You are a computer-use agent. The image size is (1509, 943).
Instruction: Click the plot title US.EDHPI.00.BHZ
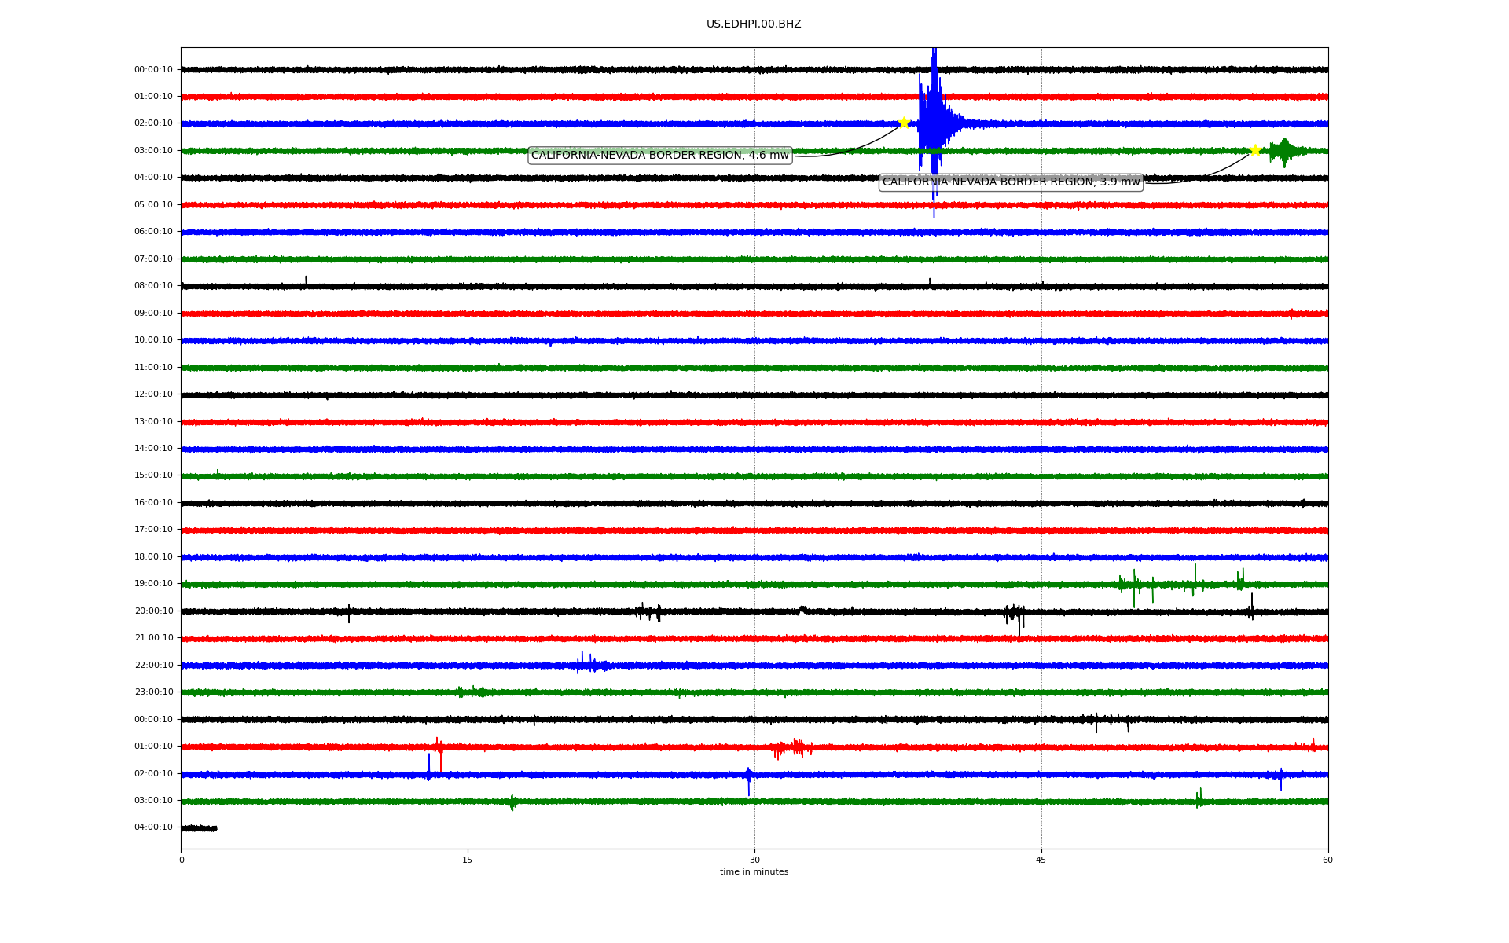click(x=754, y=24)
